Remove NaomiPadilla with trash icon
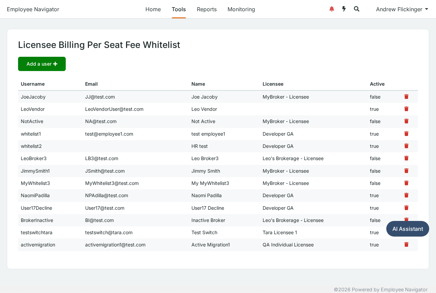 pos(406,195)
